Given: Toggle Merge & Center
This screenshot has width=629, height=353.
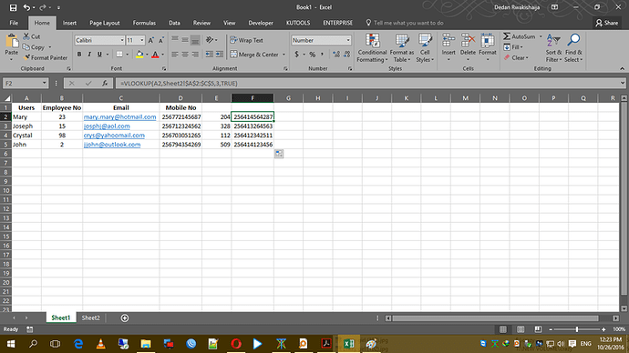Looking at the screenshot, I should (254, 55).
